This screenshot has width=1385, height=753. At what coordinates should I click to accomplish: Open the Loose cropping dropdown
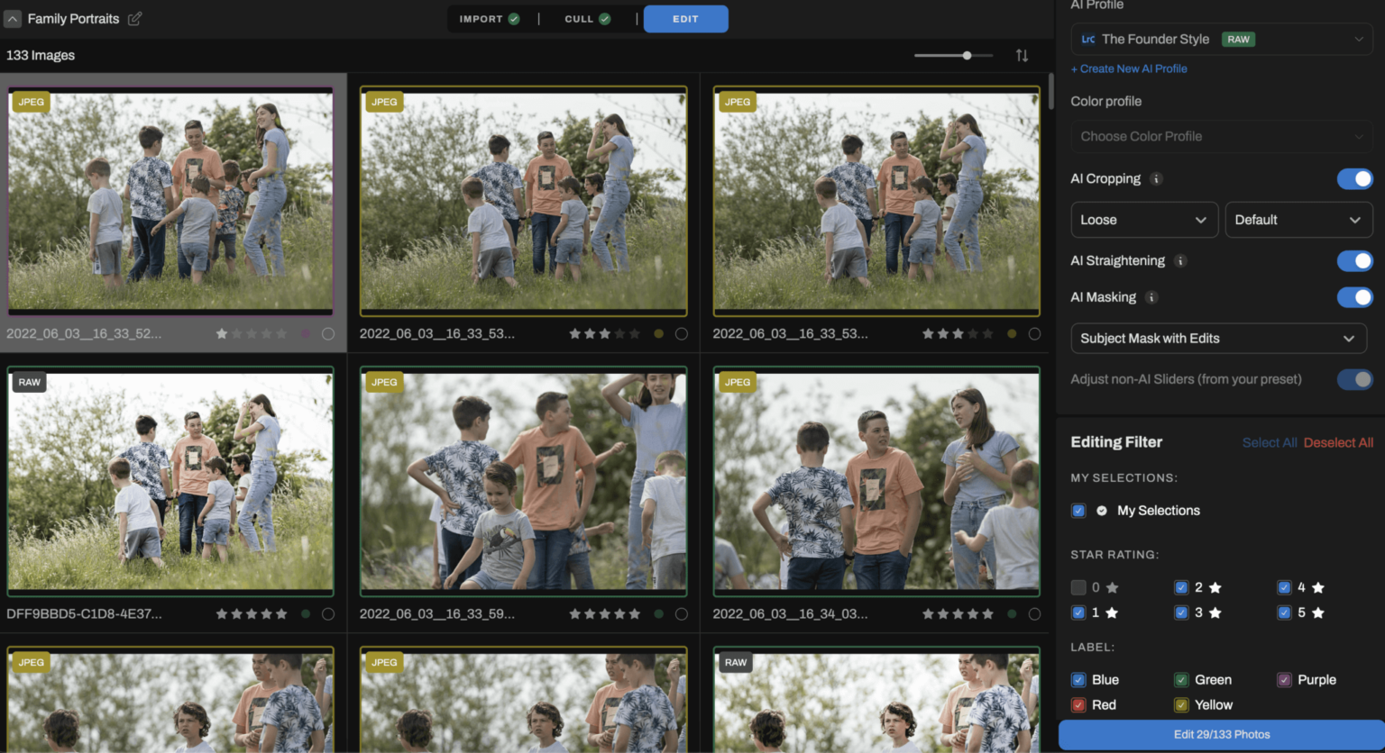[1144, 219]
